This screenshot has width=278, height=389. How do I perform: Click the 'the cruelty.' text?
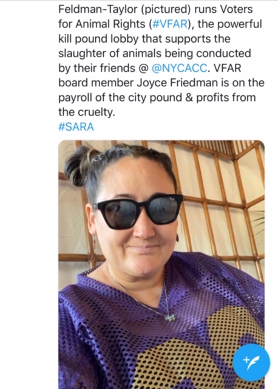(x=87, y=112)
